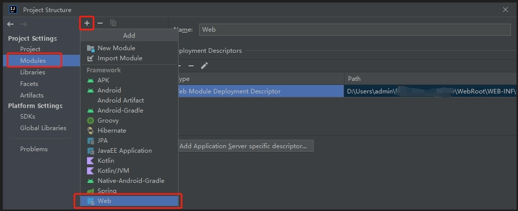This screenshot has width=518, height=211.
Task: Open the Artifacts settings section
Action: tap(32, 95)
